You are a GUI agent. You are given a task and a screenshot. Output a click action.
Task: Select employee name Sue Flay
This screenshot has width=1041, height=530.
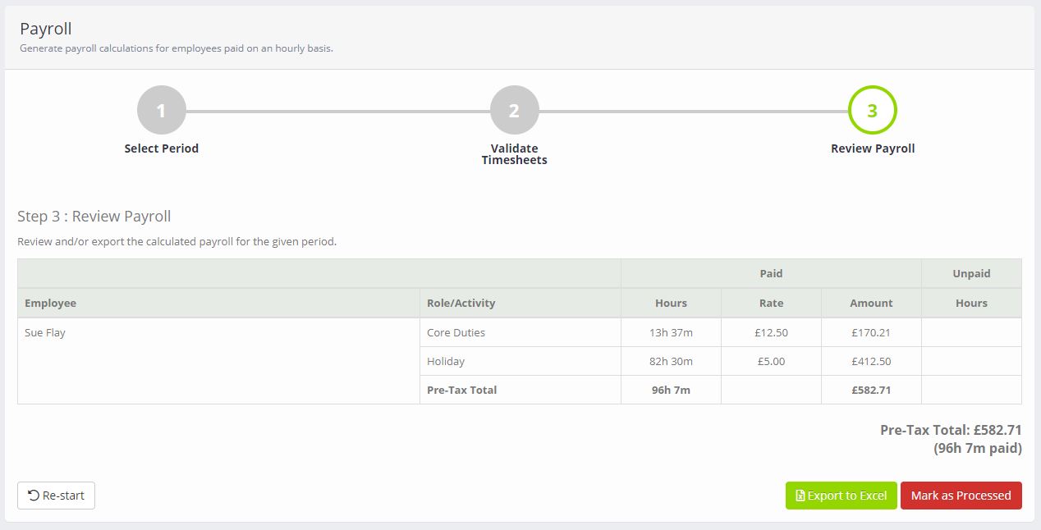click(x=45, y=332)
